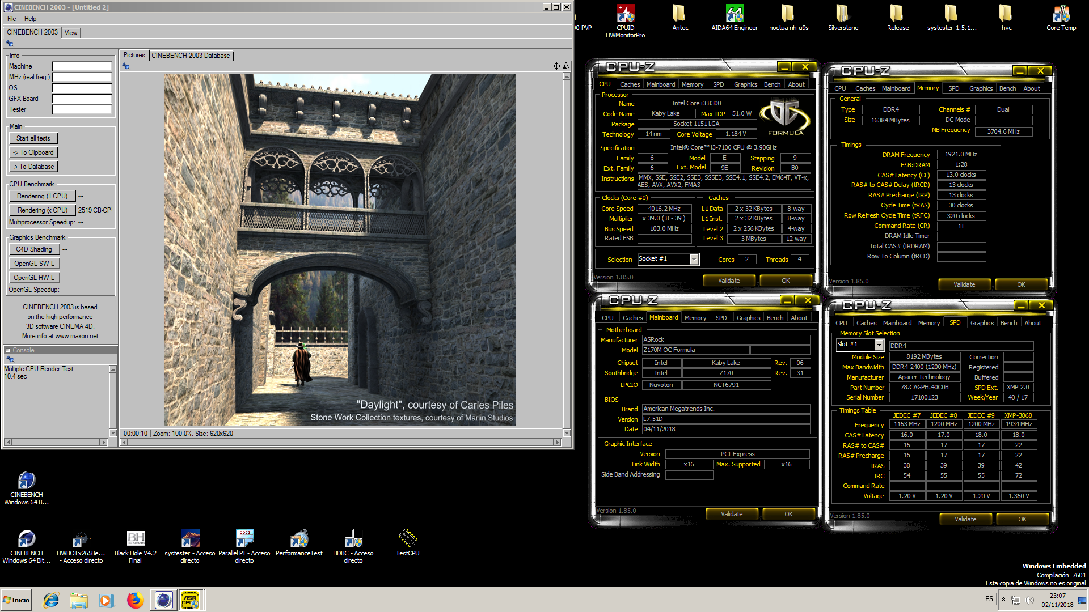Launch systester Acceso directo shortcut
The height and width of the screenshot is (612, 1089).
point(189,546)
